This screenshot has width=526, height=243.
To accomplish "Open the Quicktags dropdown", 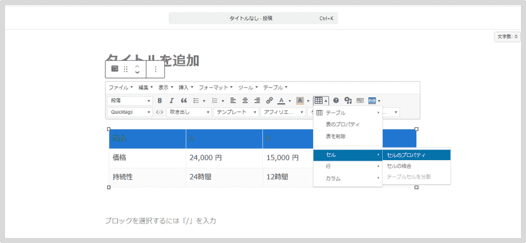I will coord(130,112).
